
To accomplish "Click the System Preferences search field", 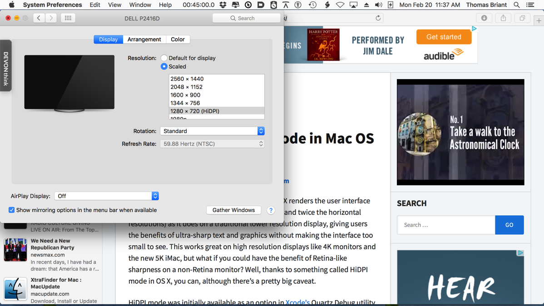I will coord(246,18).
